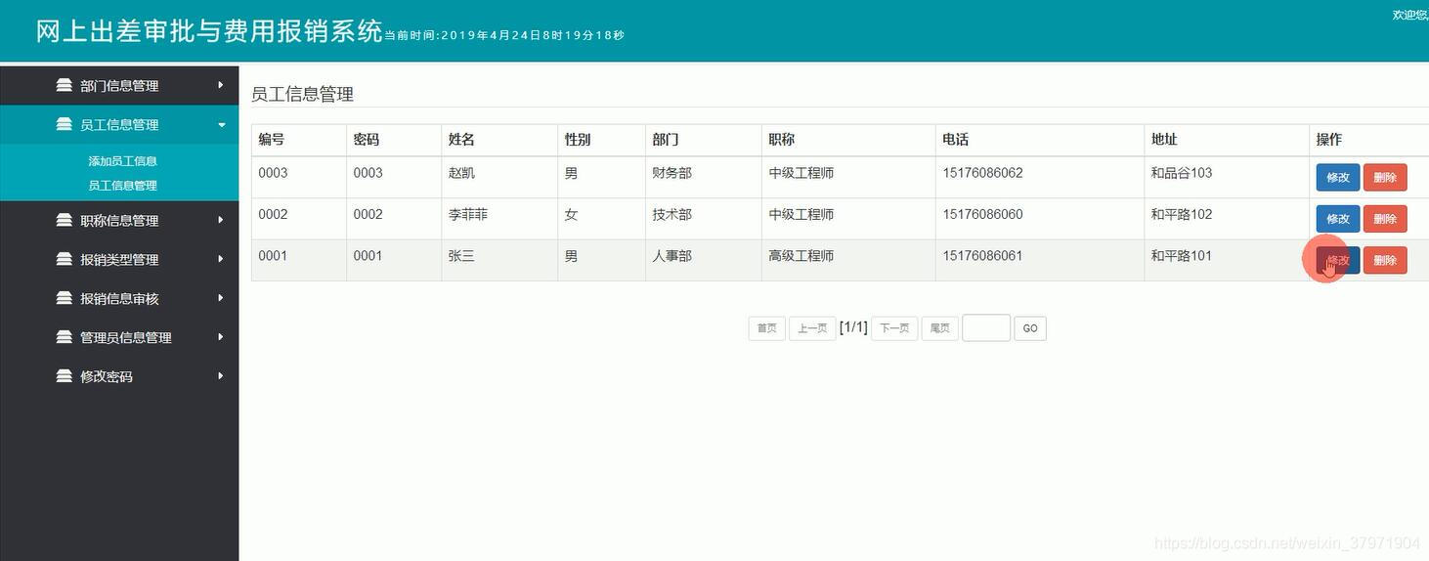The image size is (1429, 561).
Task: Click the stack icon beside 员工信息管理
Action: click(x=65, y=124)
